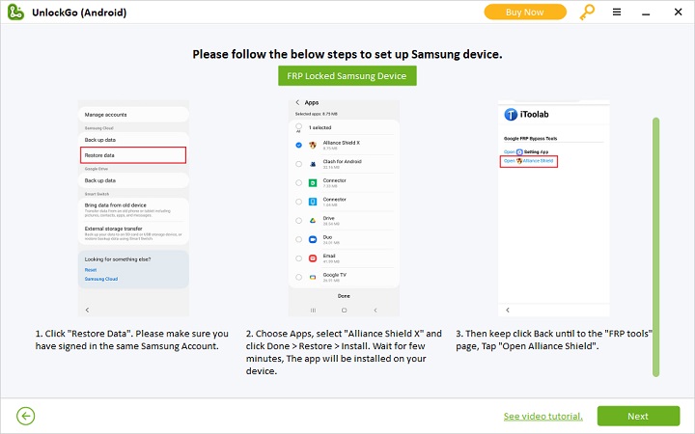Open the register key icon
The height and width of the screenshot is (434, 695).
587,12
